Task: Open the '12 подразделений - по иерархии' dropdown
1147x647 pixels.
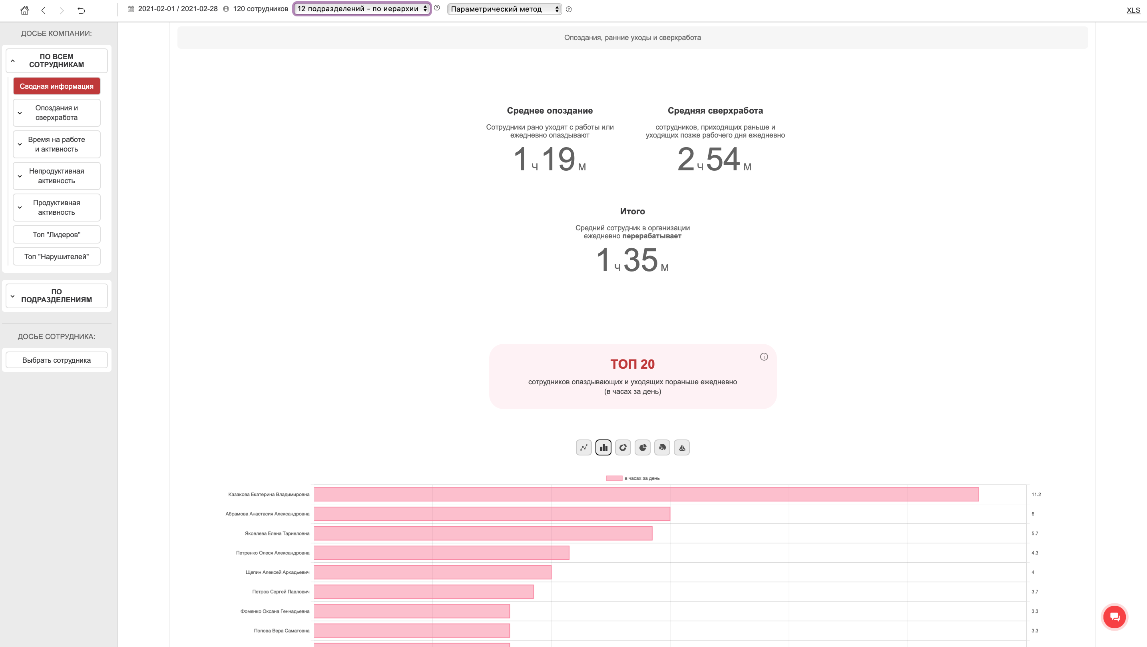Action: (362, 9)
